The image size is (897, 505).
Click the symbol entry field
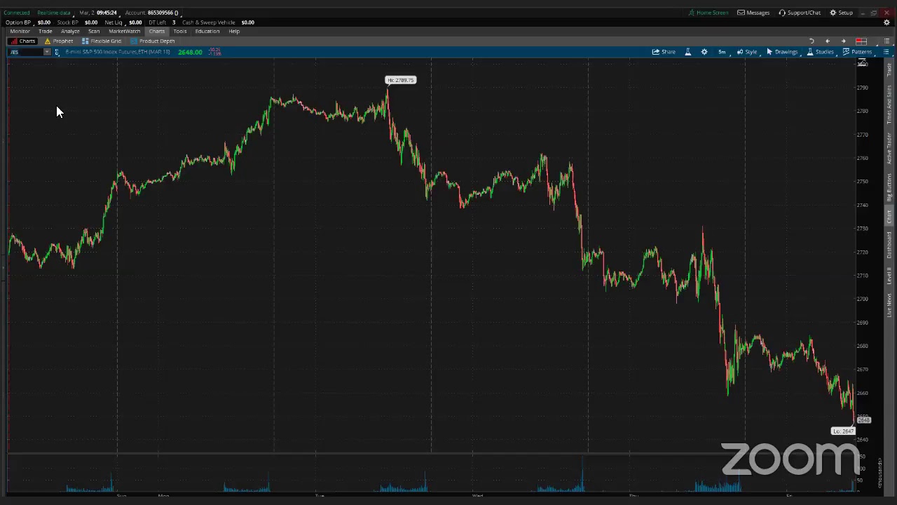(x=25, y=52)
